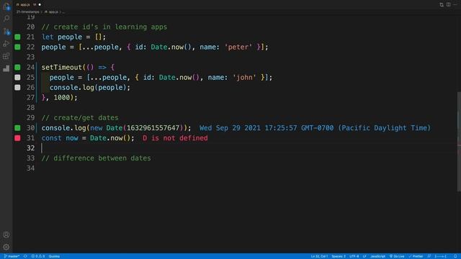Click the inline output 'Wed Sep 29 2021 17:25:57'

tap(248, 128)
